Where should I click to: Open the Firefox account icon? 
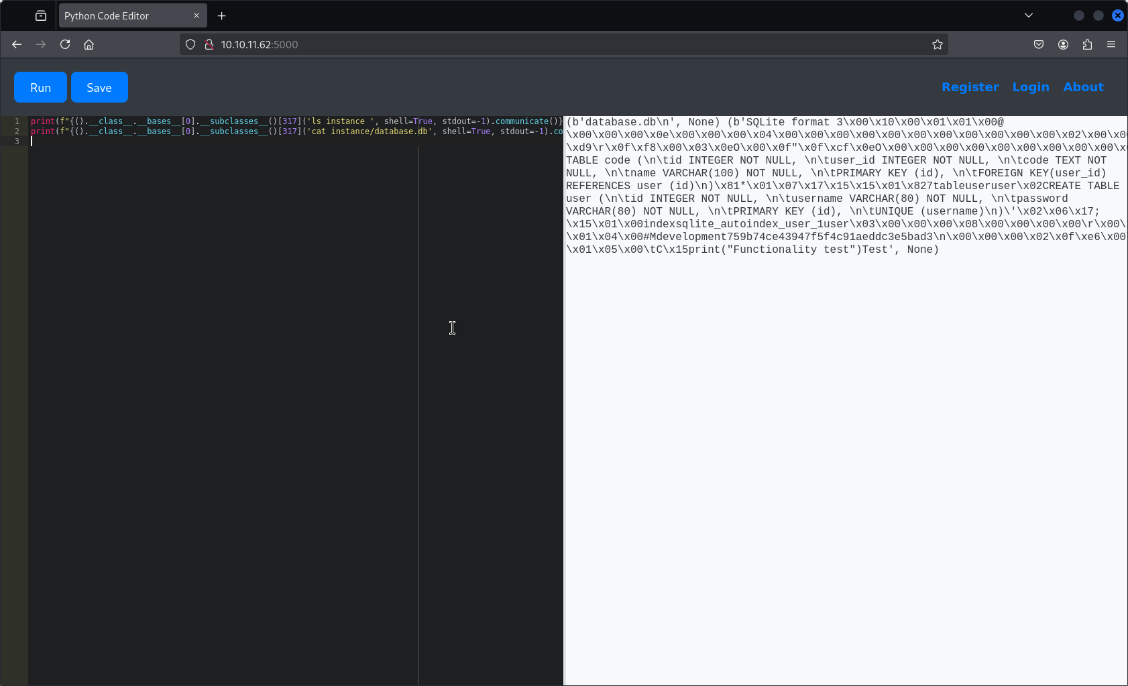[x=1063, y=44]
